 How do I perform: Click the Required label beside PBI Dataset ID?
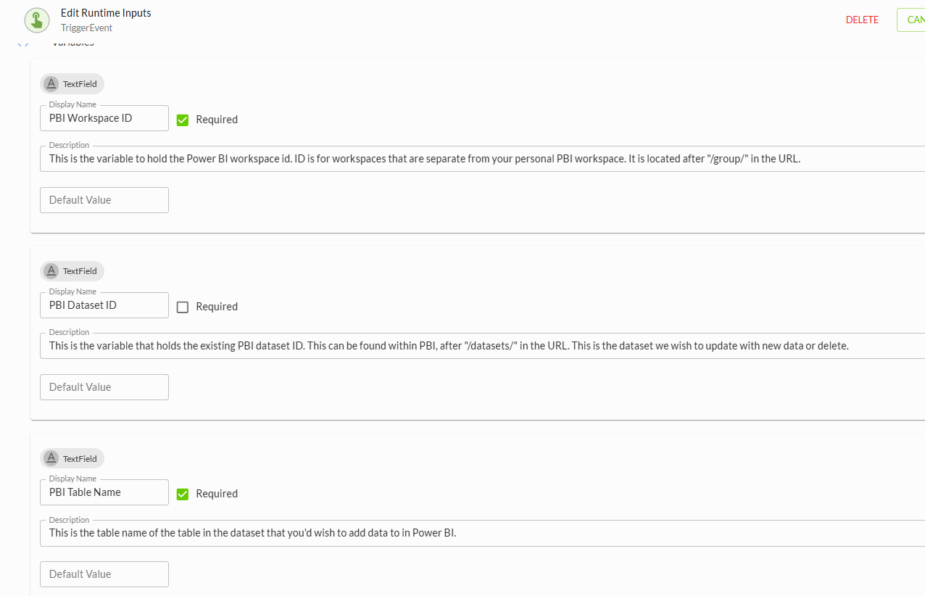click(217, 307)
